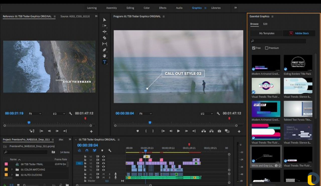
Task: Toggle V1 track output eye
Action: pos(103,170)
